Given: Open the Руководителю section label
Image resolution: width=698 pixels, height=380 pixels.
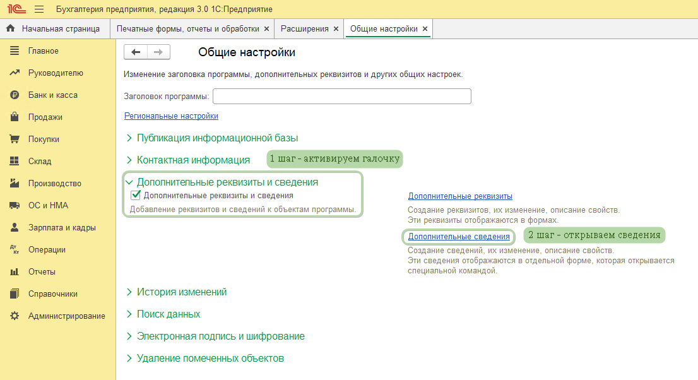Looking at the screenshot, I should pos(56,73).
